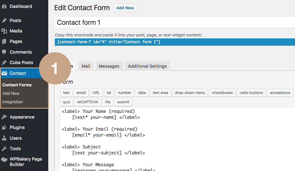The image size is (295, 171).
Task: Click the Comments speech bubble icon
Action: point(4,52)
